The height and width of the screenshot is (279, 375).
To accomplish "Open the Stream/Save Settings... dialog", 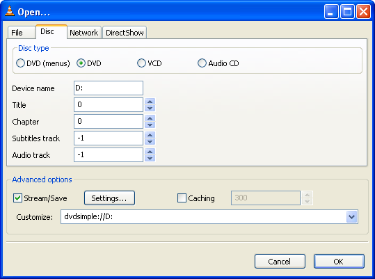I will pyautogui.click(x=109, y=198).
